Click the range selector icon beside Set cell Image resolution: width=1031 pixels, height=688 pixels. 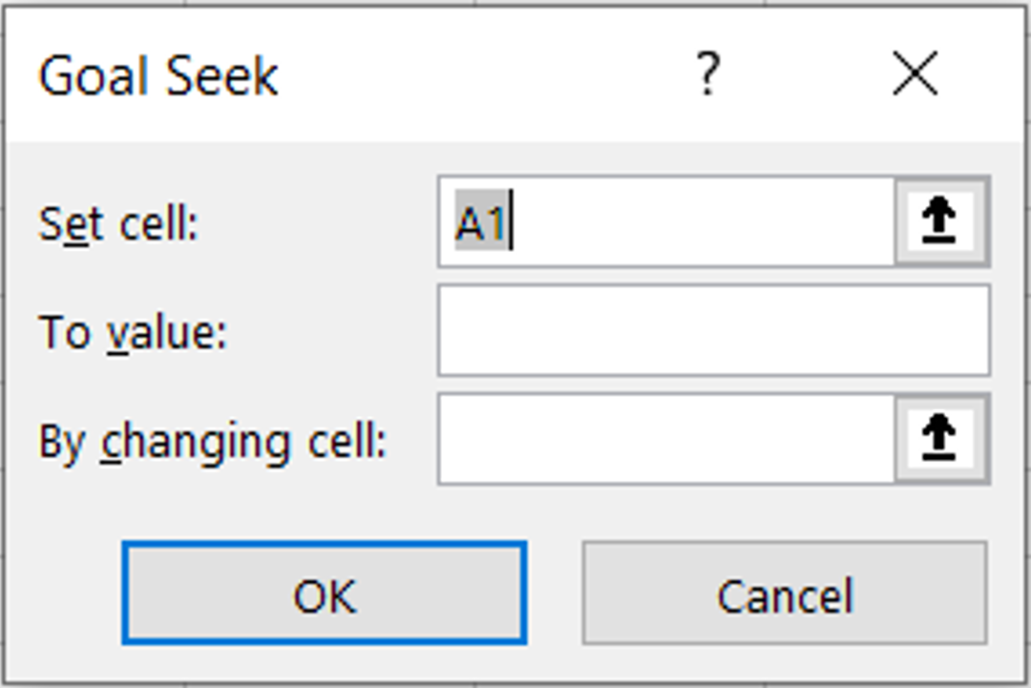[x=939, y=219]
